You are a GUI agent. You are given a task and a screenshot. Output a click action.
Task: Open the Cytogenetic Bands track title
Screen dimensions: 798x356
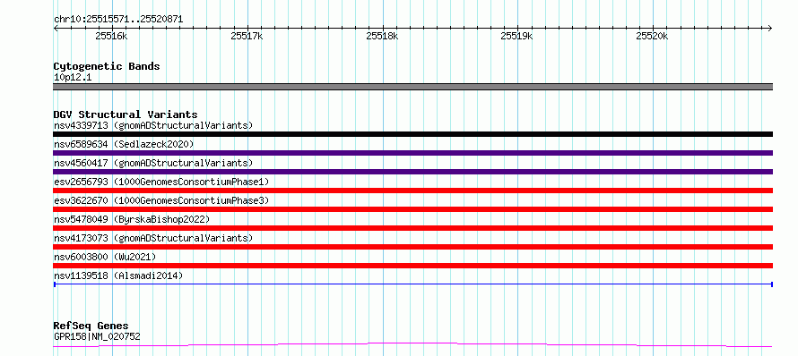pyautogui.click(x=107, y=66)
